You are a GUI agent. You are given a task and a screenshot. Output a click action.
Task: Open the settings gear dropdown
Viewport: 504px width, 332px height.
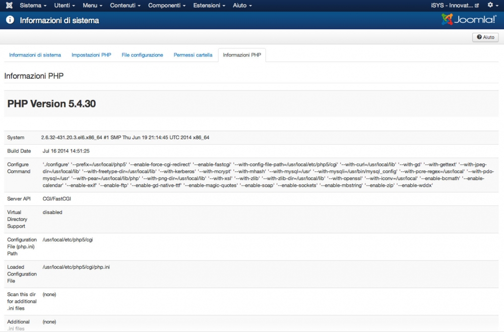(492, 5)
